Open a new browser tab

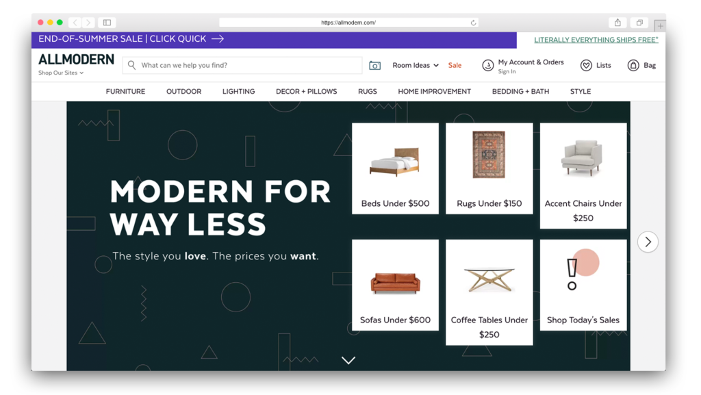(660, 25)
